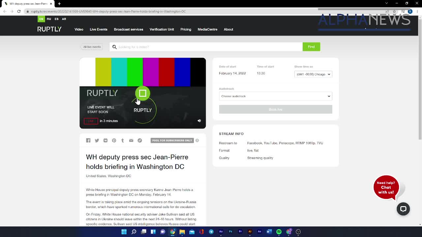Switch site language to AR
422x237 pixels.
click(x=64, y=19)
